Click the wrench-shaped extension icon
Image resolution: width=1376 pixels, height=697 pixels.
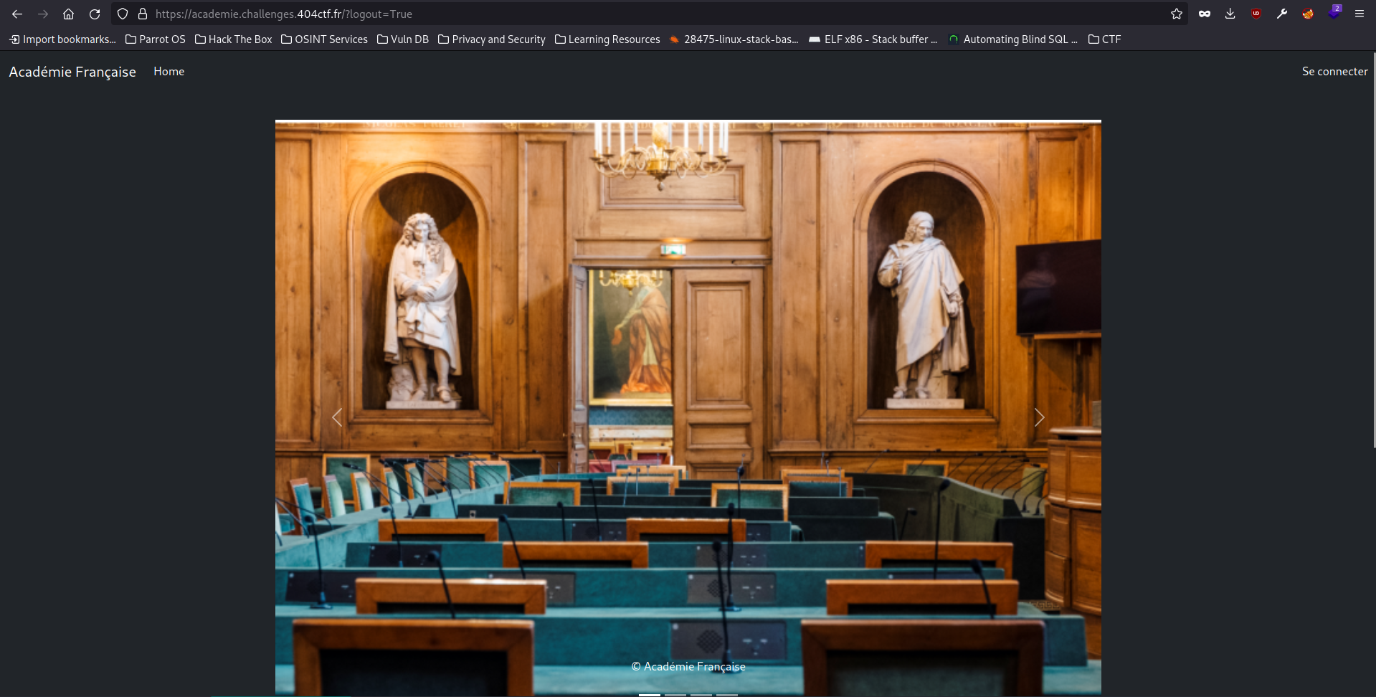pos(1282,14)
